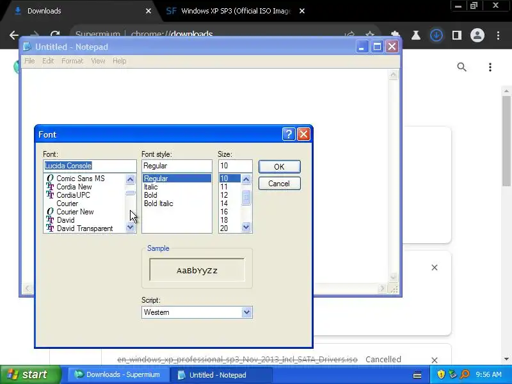Click the search downloads magnifier icon

point(461,67)
